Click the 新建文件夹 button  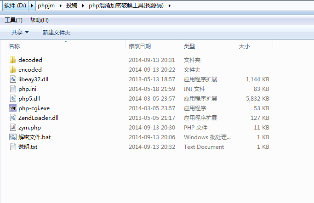(x=57, y=33)
